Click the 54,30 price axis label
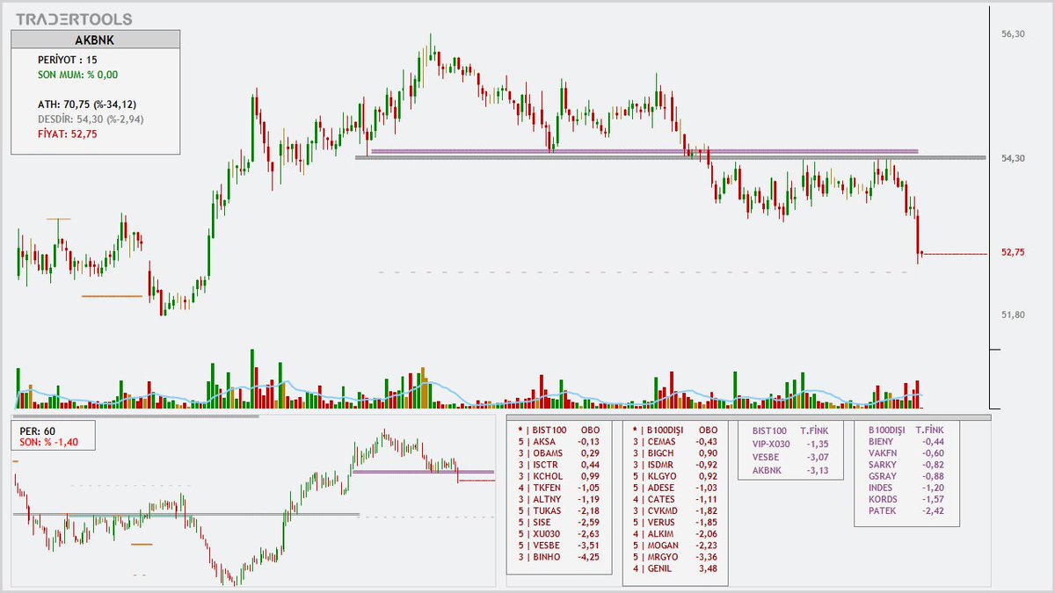 [1013, 158]
